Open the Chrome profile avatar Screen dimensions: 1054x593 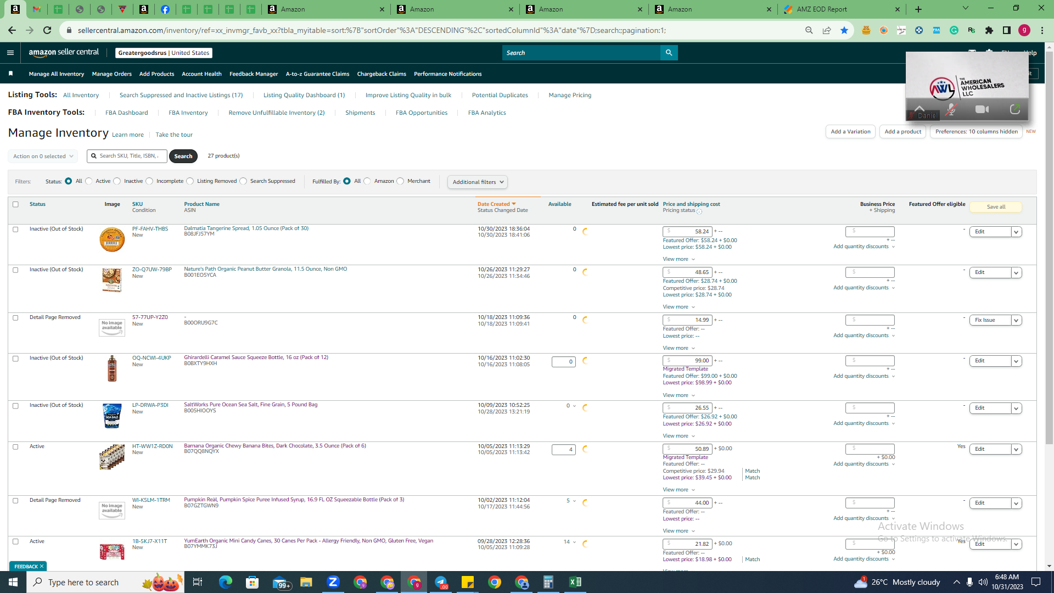point(1024,30)
